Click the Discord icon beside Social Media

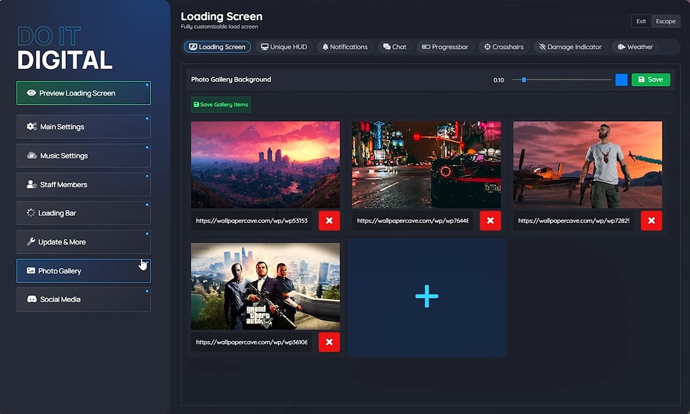32,299
